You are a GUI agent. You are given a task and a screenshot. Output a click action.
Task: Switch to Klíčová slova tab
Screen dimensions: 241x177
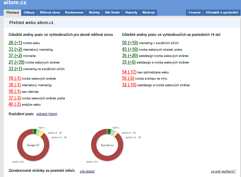click(x=50, y=13)
